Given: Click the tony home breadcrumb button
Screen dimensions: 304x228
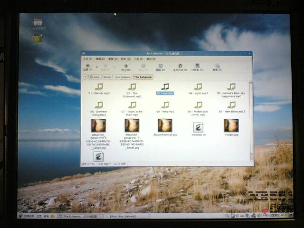Looking at the screenshot, I should 95,76.
